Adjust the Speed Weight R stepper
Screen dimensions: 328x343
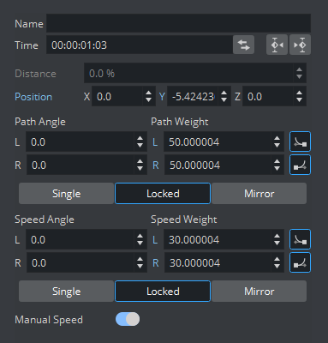tap(277, 262)
